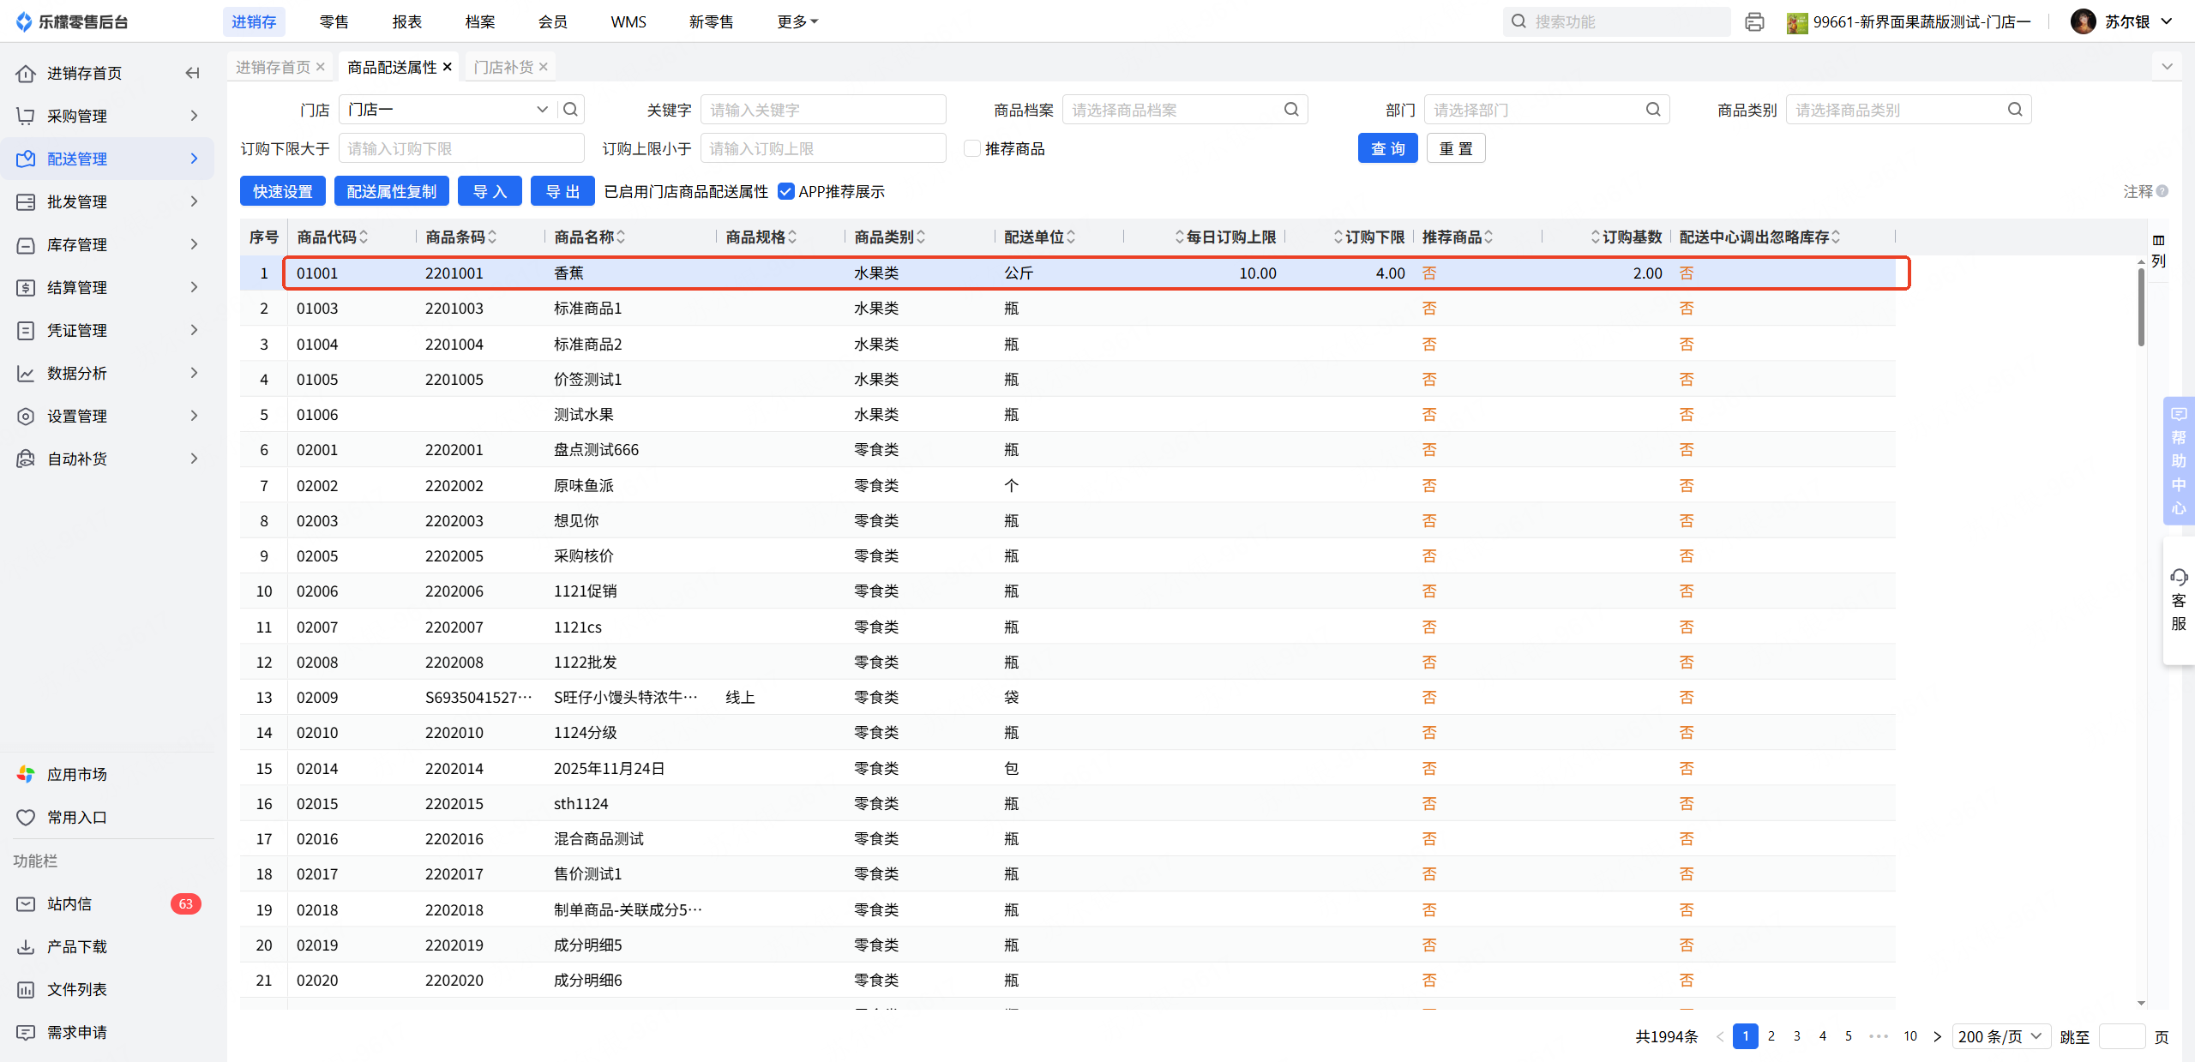Open the 客服 headset icon
Screen dimensions: 2195x1062
pyautogui.click(x=2179, y=577)
